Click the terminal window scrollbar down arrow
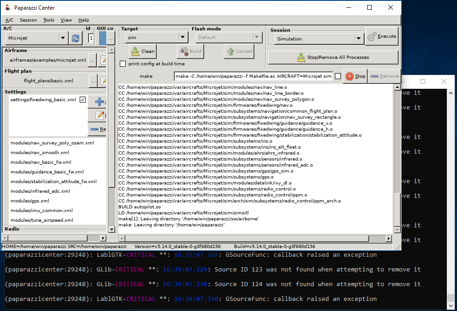This screenshot has height=311, width=457. click(451, 306)
